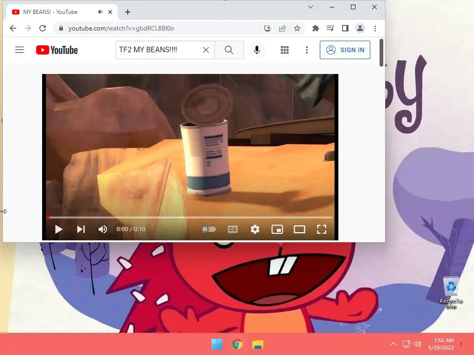
Task: Open a new tab
Action: (x=128, y=12)
